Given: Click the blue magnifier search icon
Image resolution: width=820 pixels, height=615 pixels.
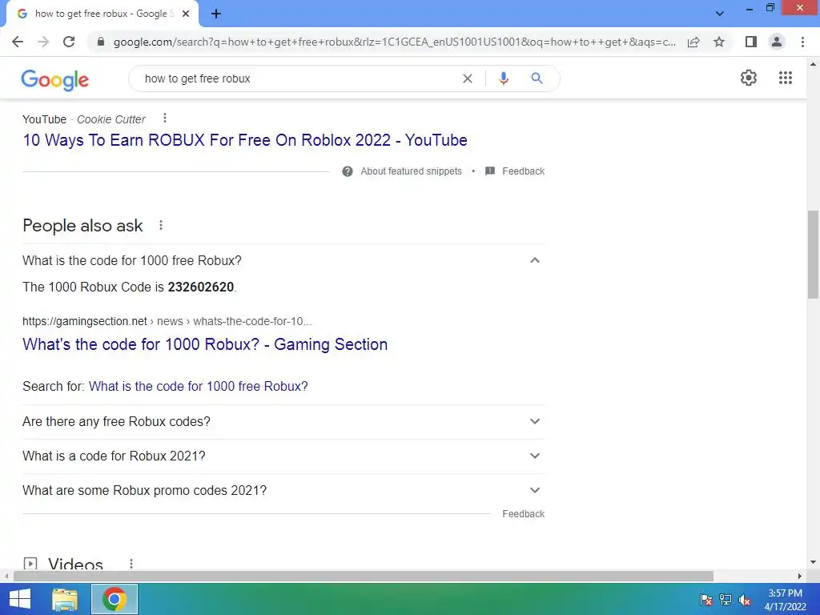Looking at the screenshot, I should coord(537,78).
